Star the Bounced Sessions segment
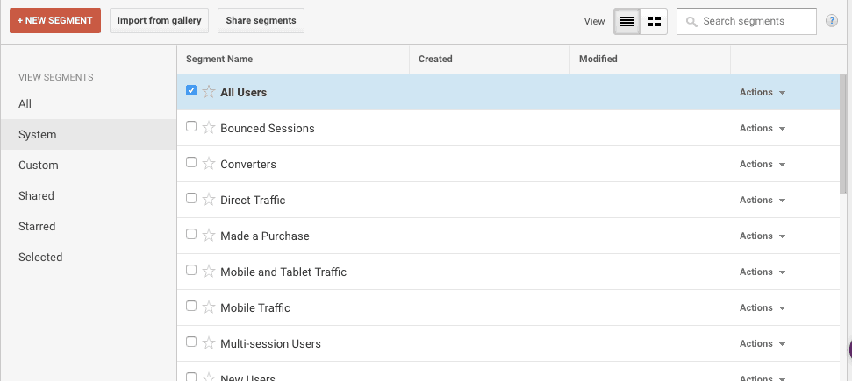852x381 pixels. [209, 128]
